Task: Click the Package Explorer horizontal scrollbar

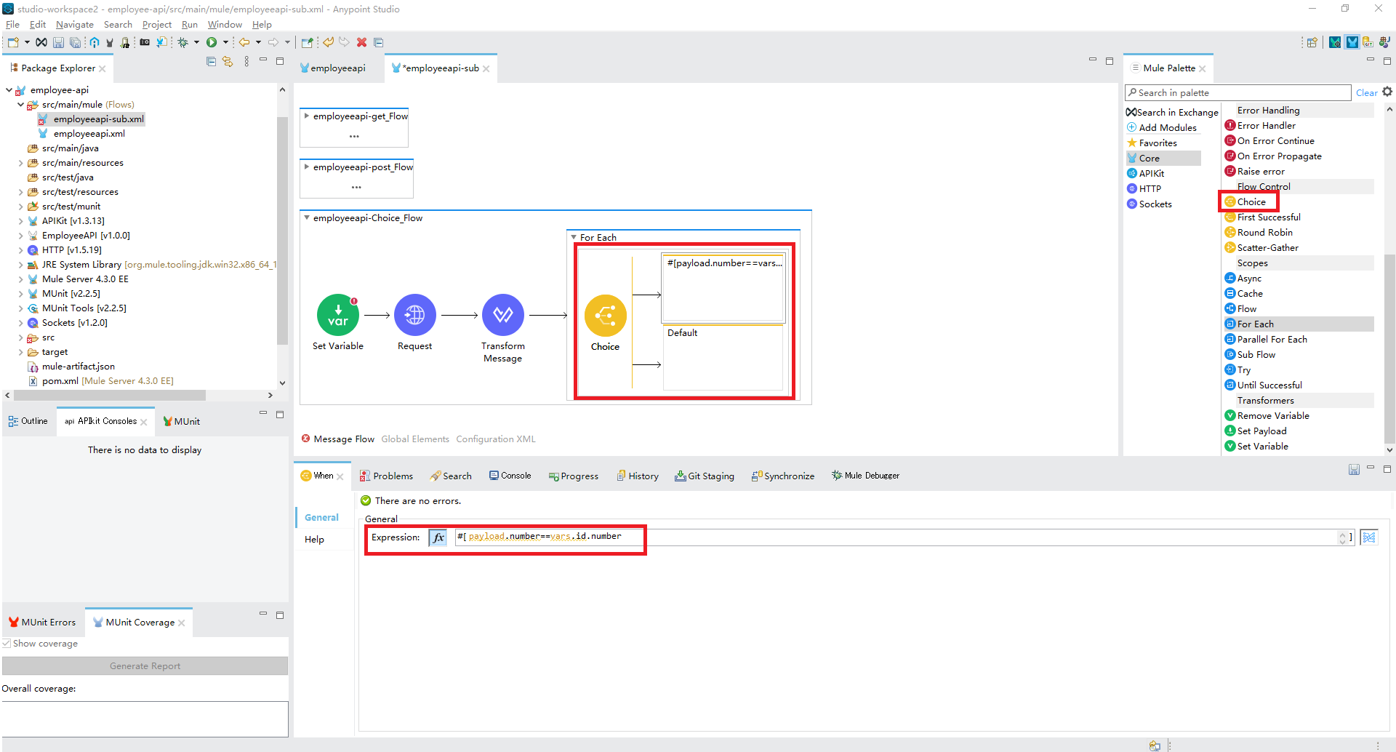Action: [x=110, y=396]
